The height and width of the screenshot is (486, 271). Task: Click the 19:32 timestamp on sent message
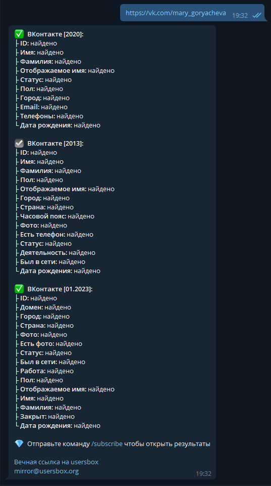pos(240,16)
